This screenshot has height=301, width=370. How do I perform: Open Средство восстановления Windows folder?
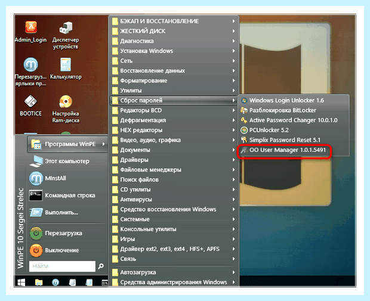click(x=174, y=209)
